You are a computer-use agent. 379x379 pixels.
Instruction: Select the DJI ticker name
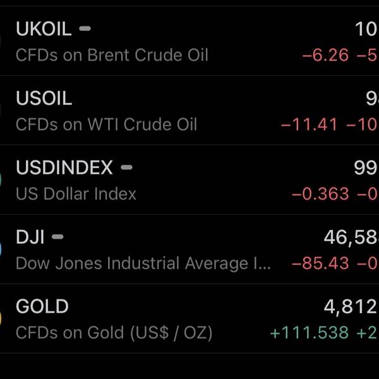tap(30, 238)
